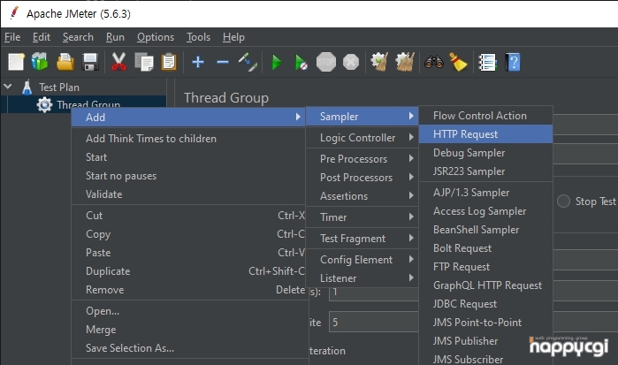Image resolution: width=618 pixels, height=365 pixels.
Task: Open the Search menu
Action: tap(78, 37)
